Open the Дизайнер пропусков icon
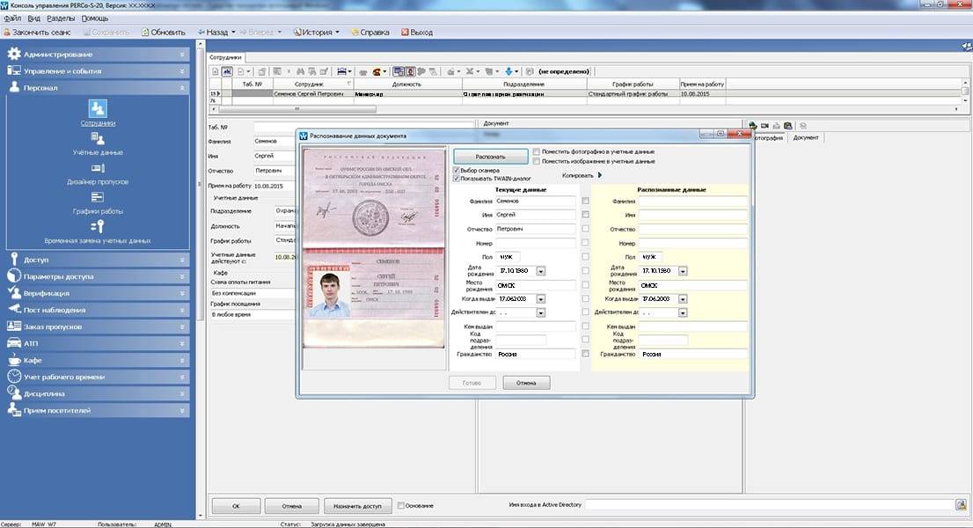The height and width of the screenshot is (528, 973). pos(99,167)
